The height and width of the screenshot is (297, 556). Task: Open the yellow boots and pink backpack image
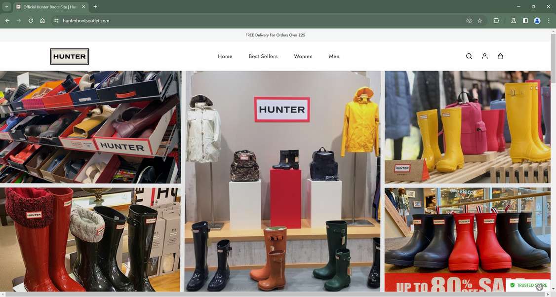tap(467, 127)
